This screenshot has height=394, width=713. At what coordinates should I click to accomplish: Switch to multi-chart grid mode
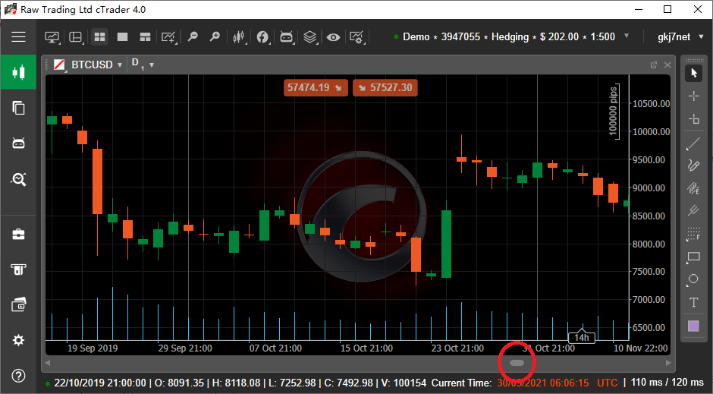point(99,37)
